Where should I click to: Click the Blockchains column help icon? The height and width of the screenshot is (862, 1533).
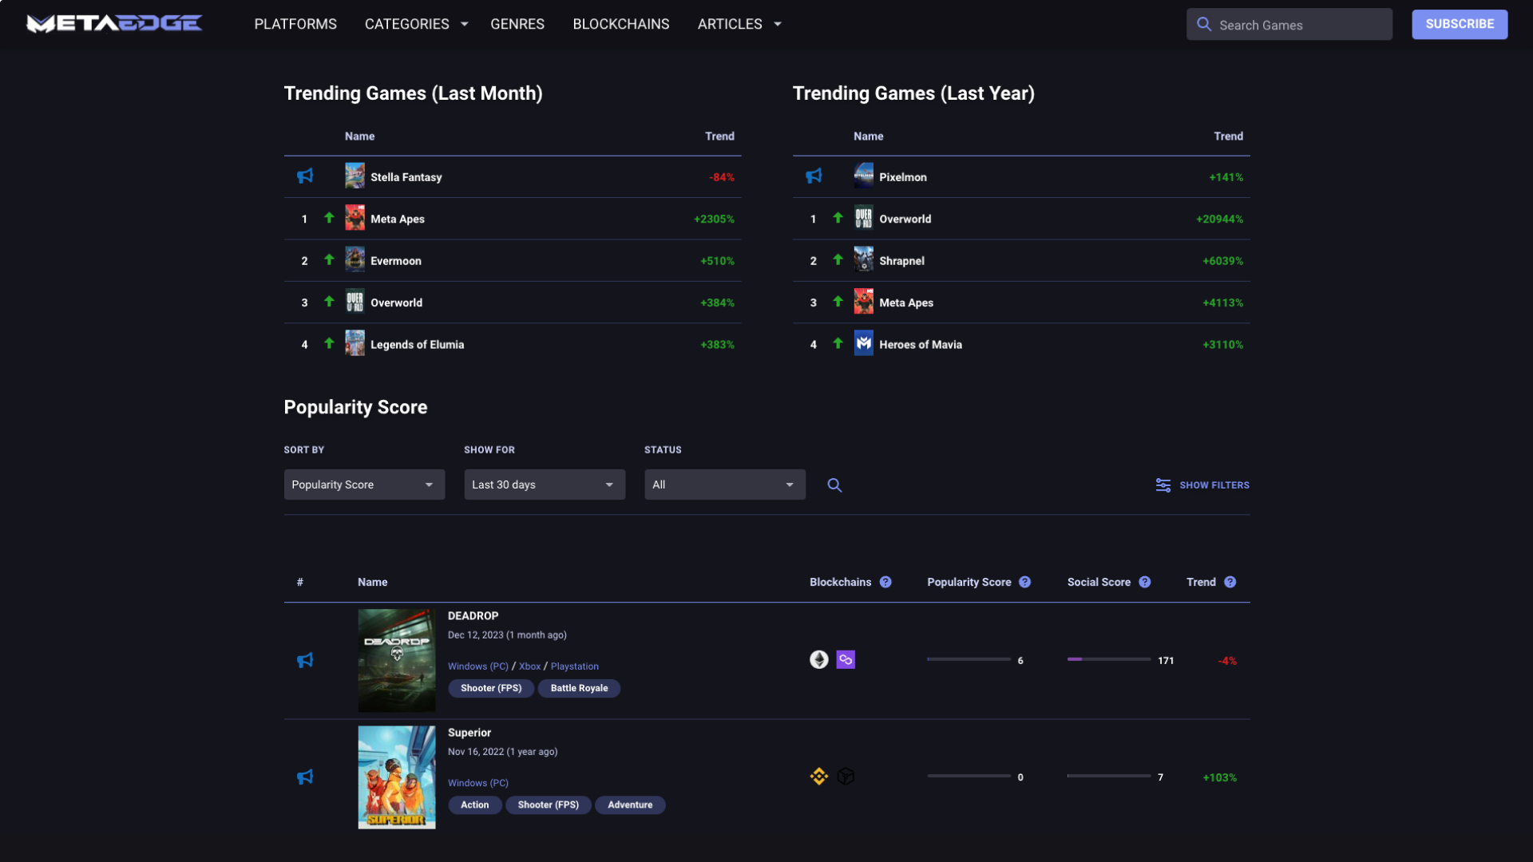[x=885, y=582]
